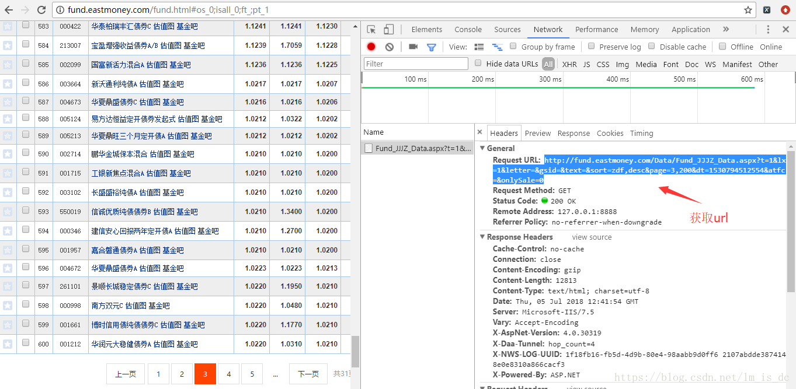Collapse the Response Headers section

tap(482, 237)
